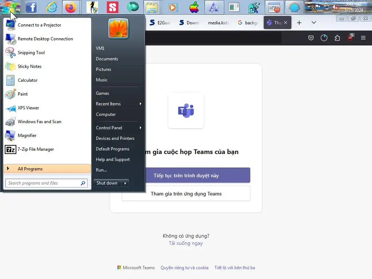Click the Shut down button
The width and height of the screenshot is (372, 279).
pos(107,183)
